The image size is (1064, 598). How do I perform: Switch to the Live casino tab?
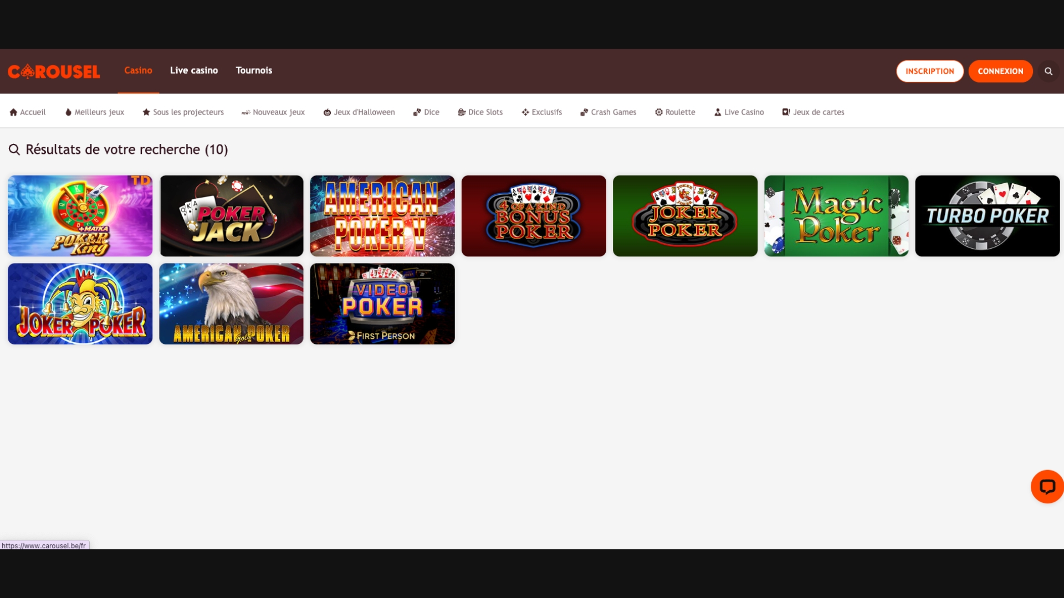[x=193, y=70]
